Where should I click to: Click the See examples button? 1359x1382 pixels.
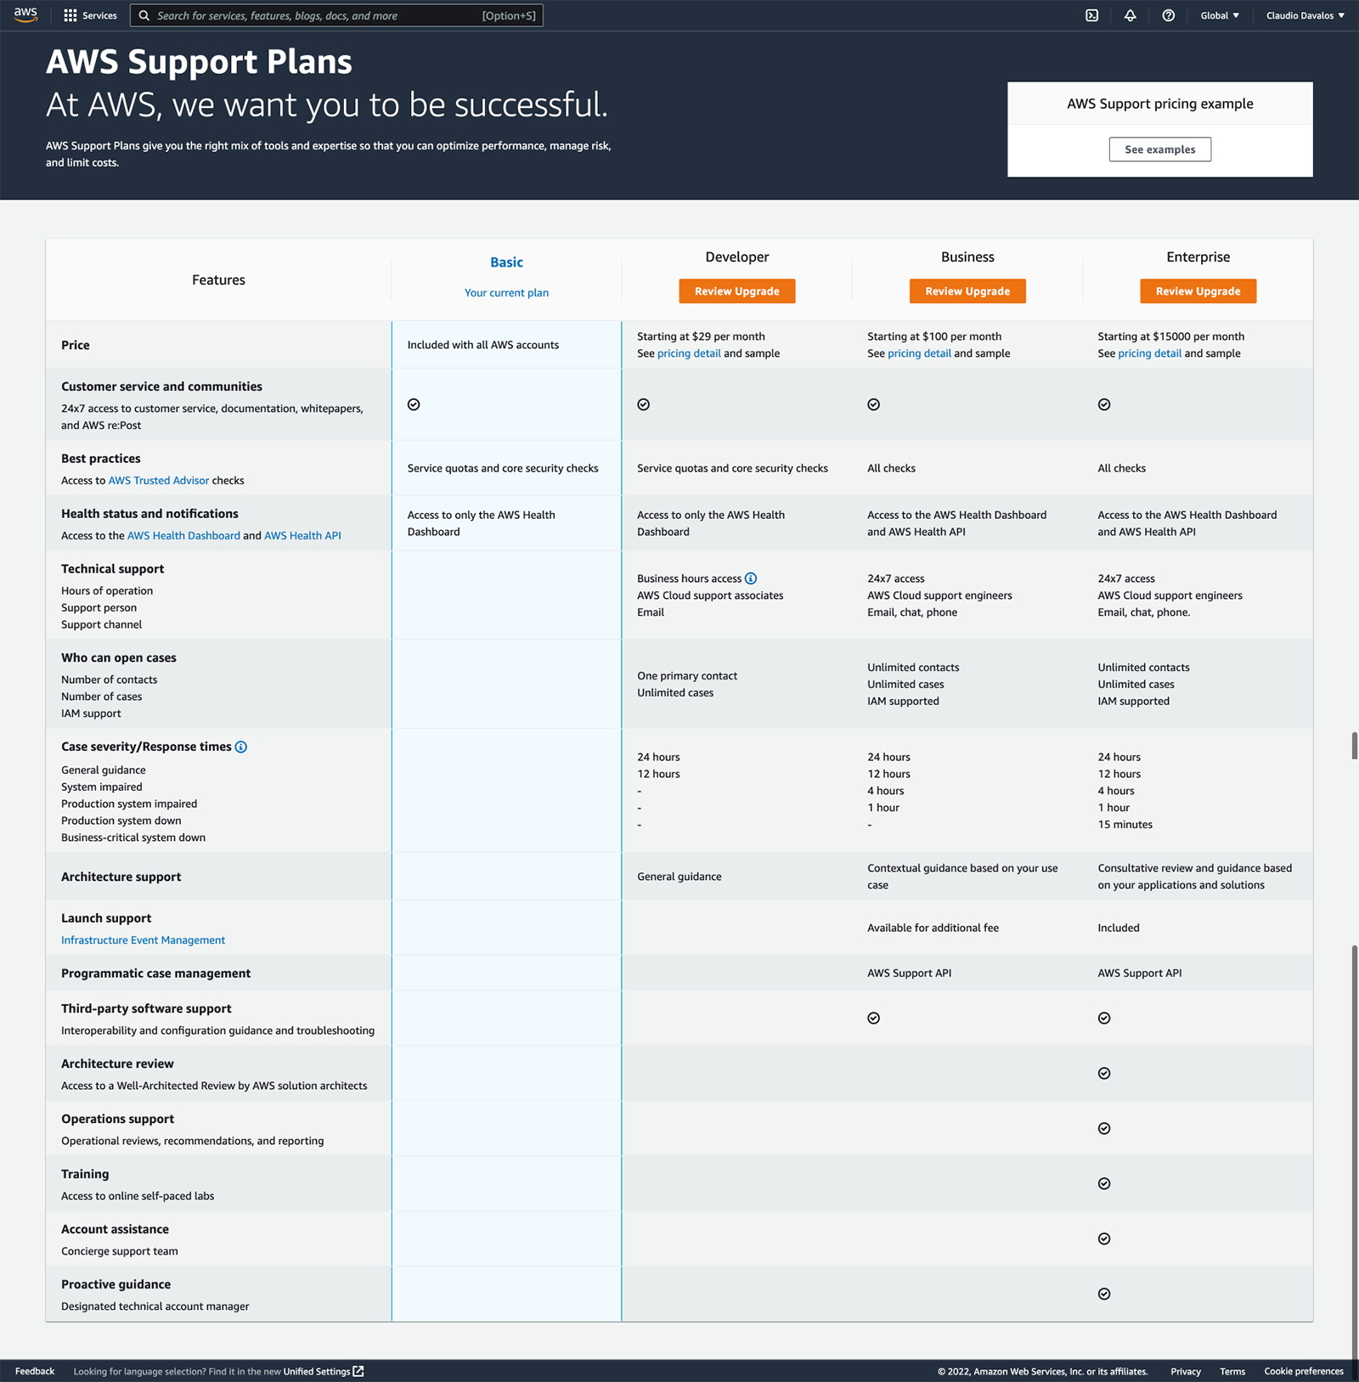coord(1160,149)
